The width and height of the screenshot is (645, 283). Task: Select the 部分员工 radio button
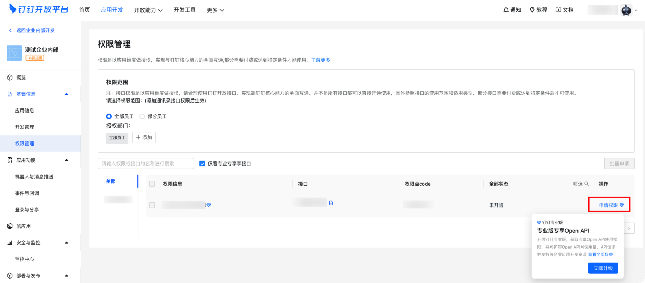142,116
